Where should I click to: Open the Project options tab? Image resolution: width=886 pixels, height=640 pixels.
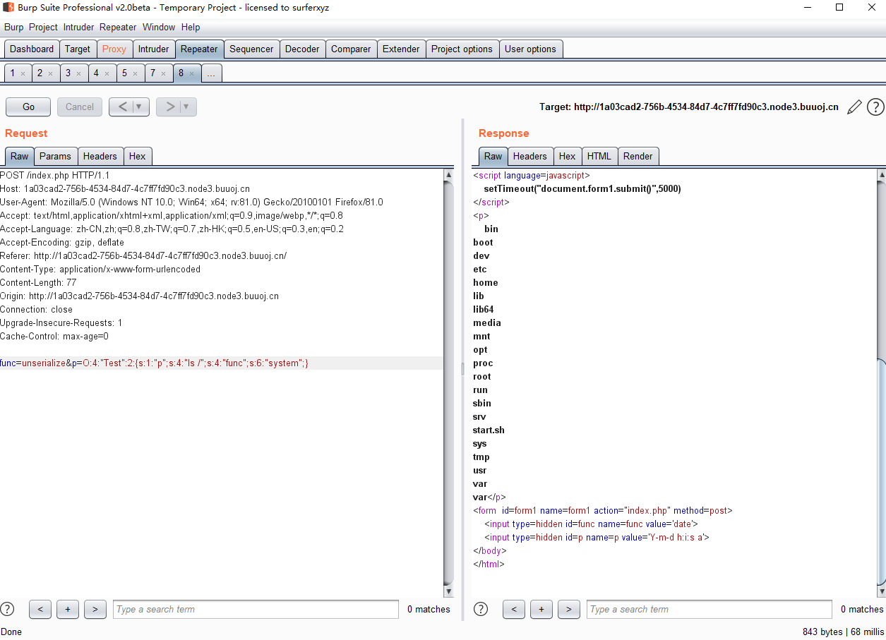pyautogui.click(x=462, y=49)
